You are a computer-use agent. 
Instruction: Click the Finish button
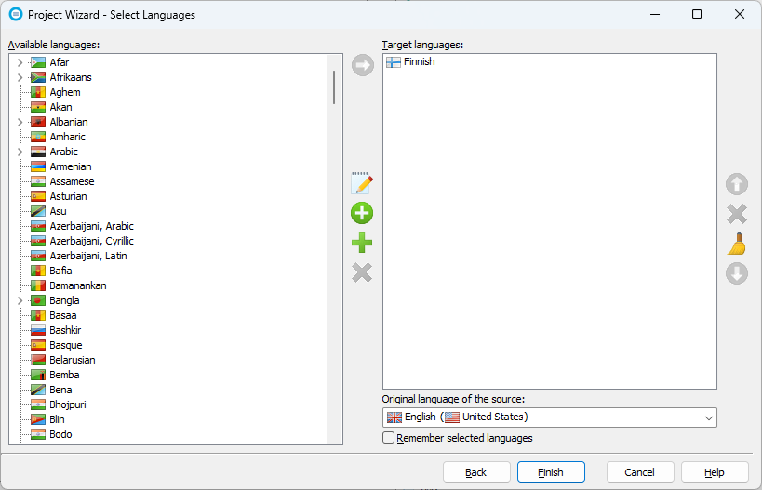click(x=551, y=472)
